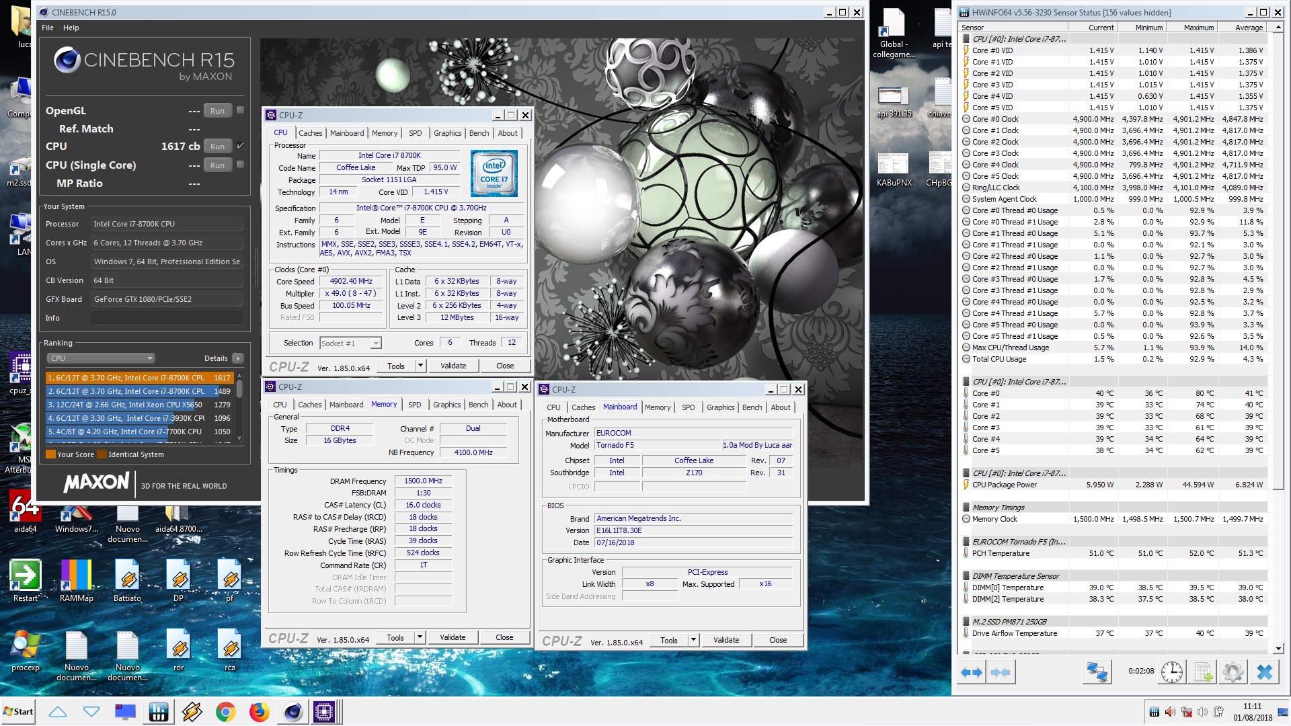Open HWiNFO network remote monitoring icon
The width and height of the screenshot is (1291, 726).
pyautogui.click(x=1097, y=672)
